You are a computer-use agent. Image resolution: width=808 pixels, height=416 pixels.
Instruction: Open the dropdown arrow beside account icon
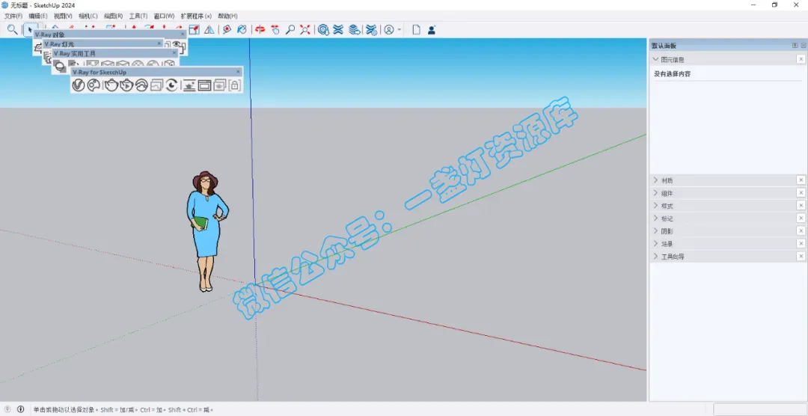coord(400,30)
